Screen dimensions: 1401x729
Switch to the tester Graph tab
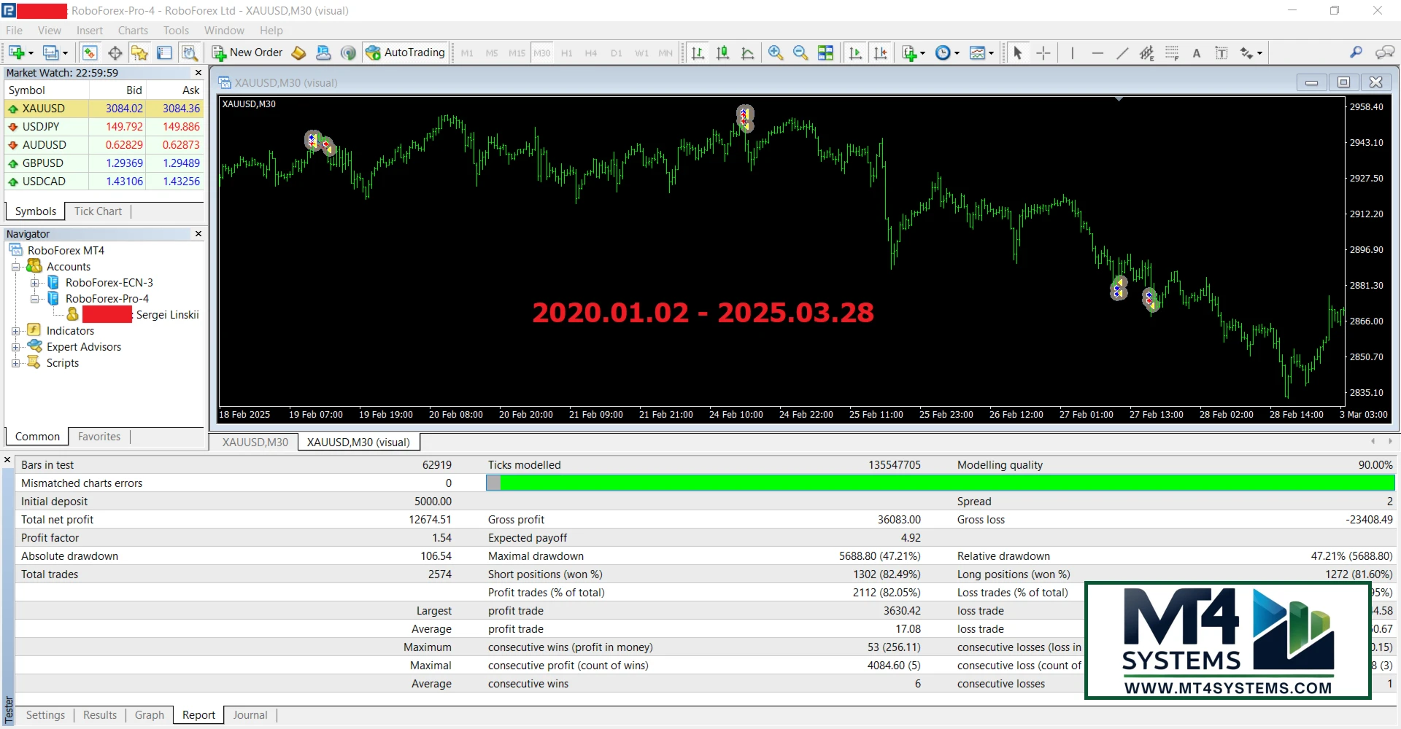(149, 715)
